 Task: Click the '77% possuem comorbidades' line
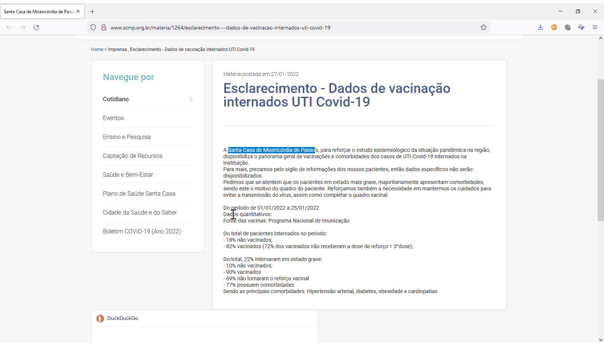[259, 285]
